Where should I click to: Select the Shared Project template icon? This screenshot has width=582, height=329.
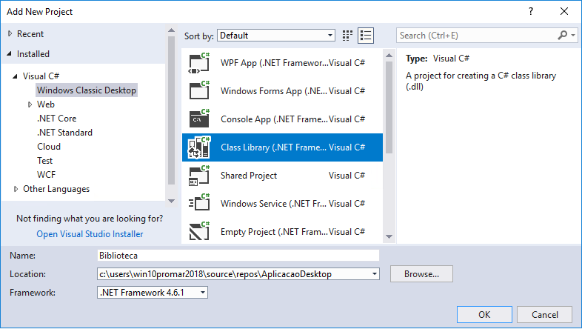[199, 176]
